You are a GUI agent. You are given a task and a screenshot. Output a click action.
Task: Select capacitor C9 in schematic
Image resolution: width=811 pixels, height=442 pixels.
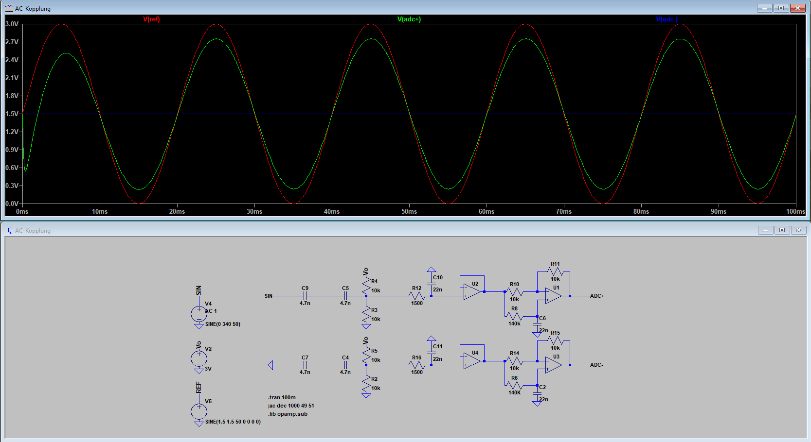(x=305, y=296)
